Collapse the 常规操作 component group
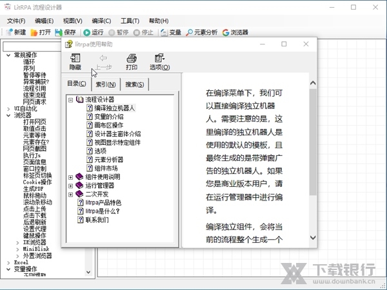 8,55
